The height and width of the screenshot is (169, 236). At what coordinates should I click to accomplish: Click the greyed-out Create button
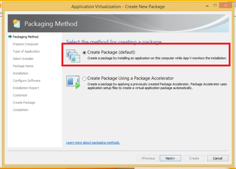pos(194,158)
